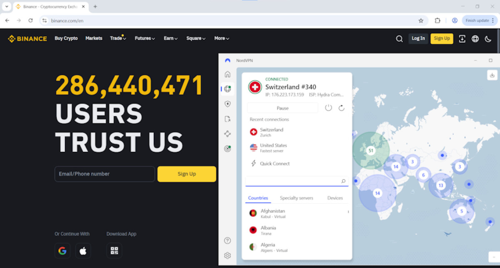
Task: Open the Binance search icon
Action: (x=399, y=39)
